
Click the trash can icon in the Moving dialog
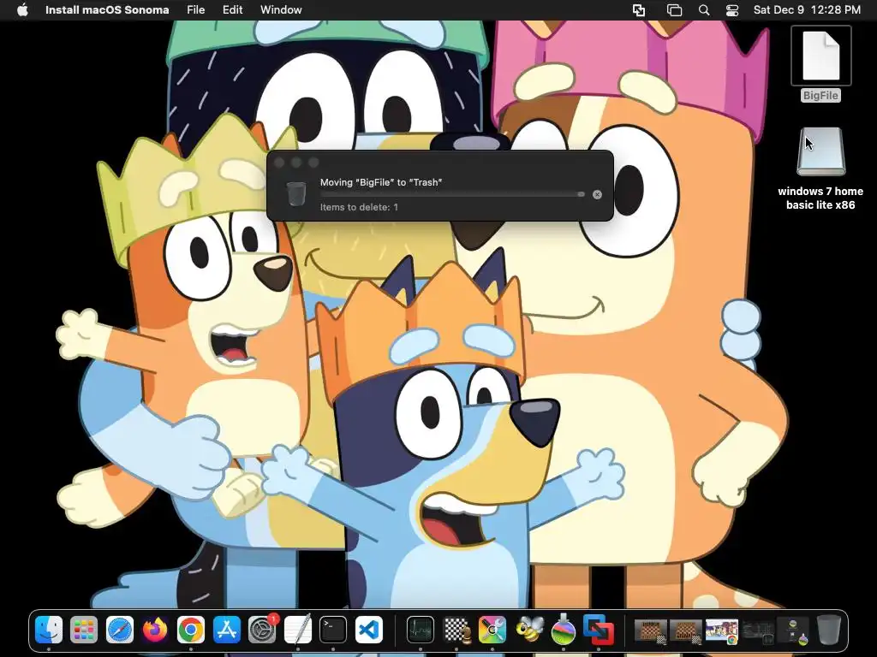[x=295, y=194]
